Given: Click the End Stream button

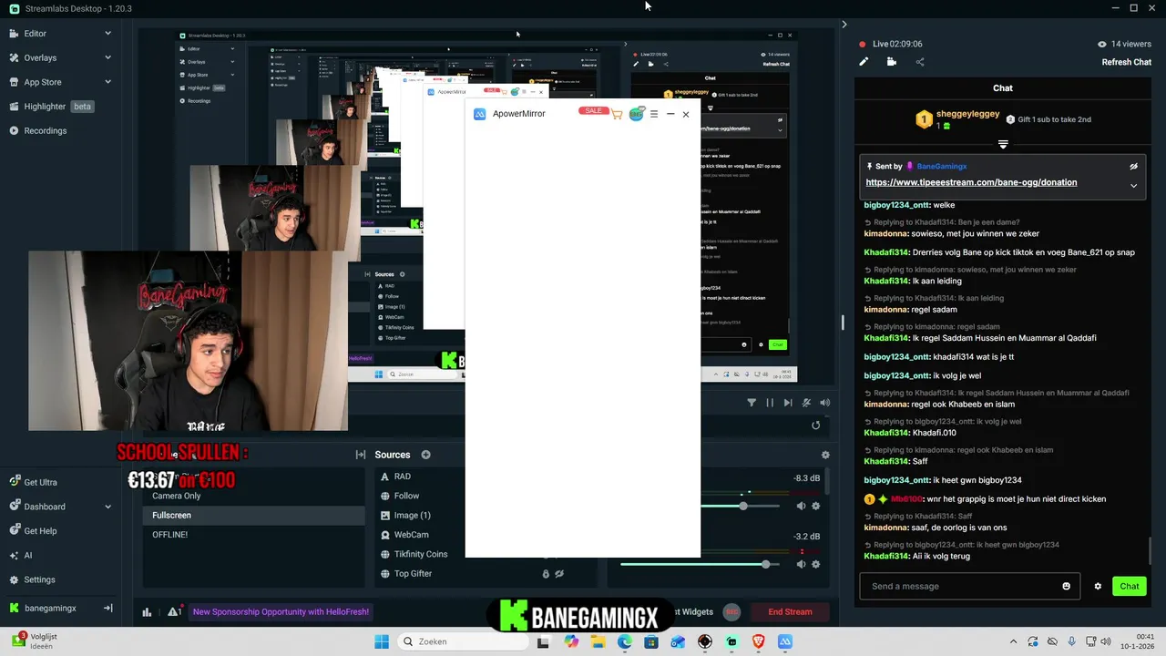Looking at the screenshot, I should tap(790, 611).
